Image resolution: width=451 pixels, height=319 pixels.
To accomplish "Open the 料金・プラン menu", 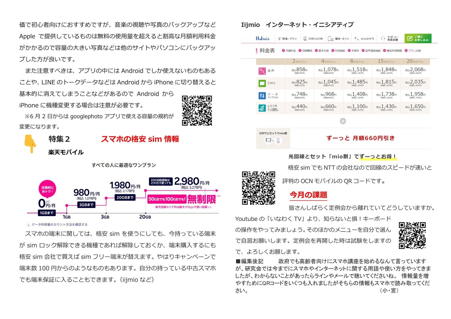I will (x=287, y=38).
